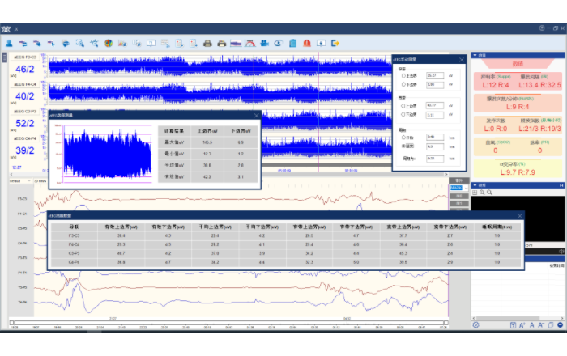Click the L:9.7 R:7.9 variability card
567x356 pixels.
point(518,168)
